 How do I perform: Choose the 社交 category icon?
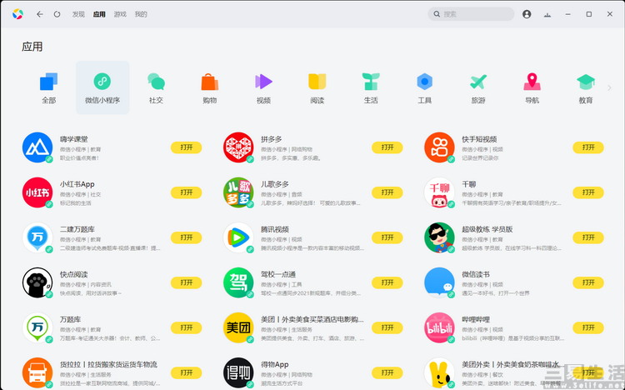pos(157,82)
